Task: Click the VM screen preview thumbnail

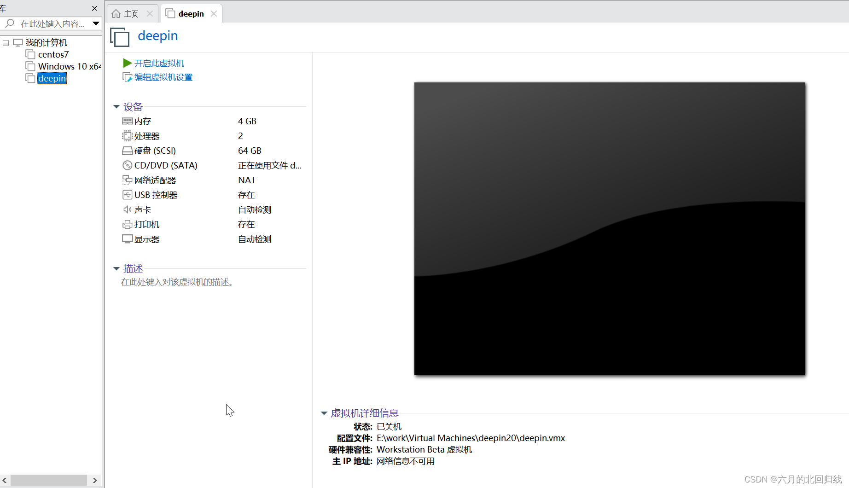Action: 610,229
